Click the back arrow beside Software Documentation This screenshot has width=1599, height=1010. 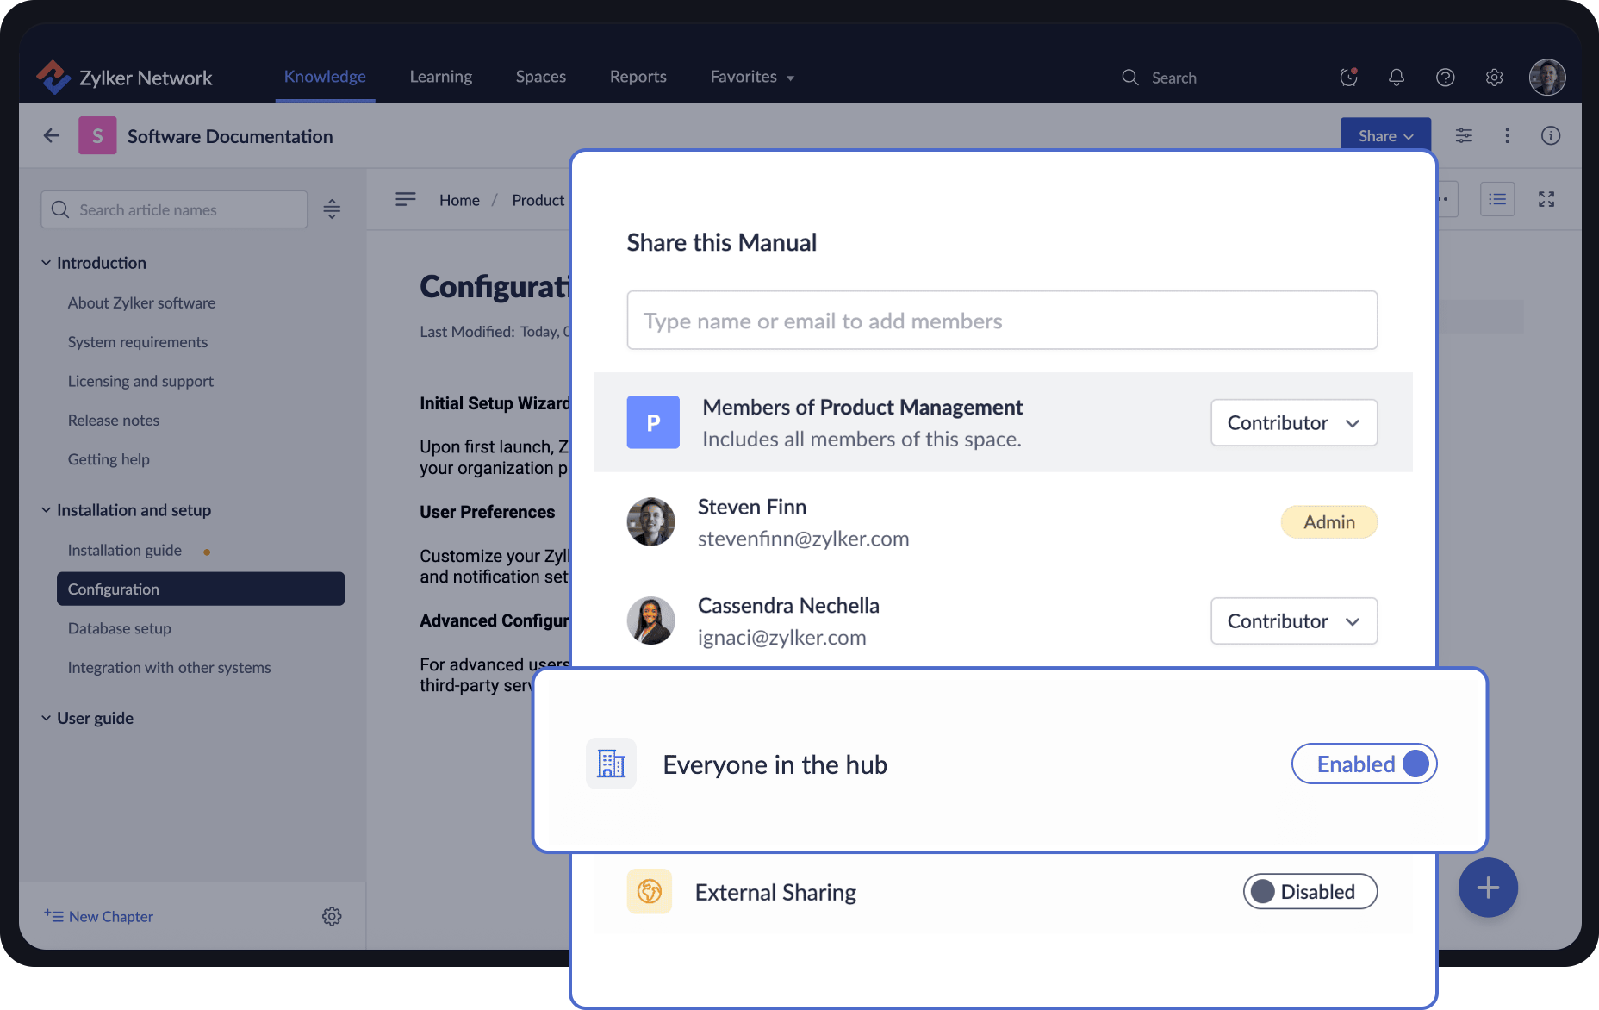click(51, 135)
